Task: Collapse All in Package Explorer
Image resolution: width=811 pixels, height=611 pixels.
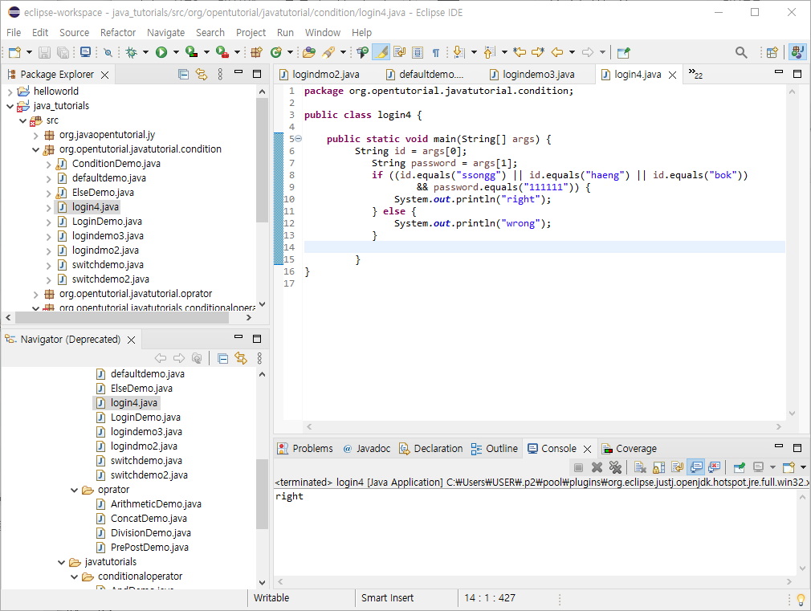Action: (183, 75)
